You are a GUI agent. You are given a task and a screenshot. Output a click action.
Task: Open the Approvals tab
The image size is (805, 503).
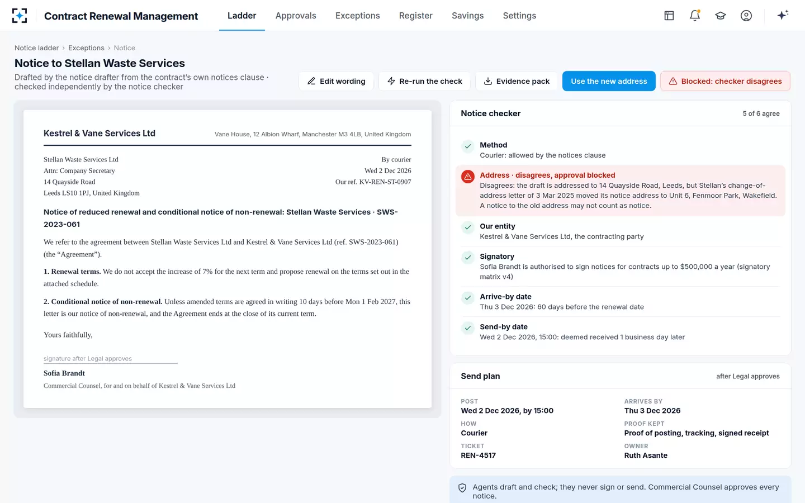296,16
